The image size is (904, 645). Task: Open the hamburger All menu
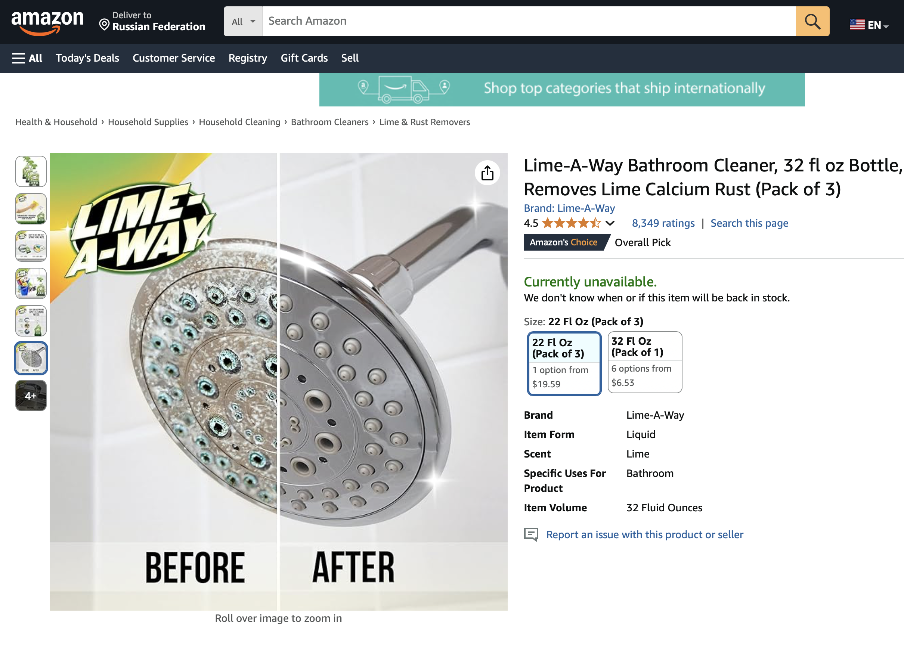click(x=27, y=58)
